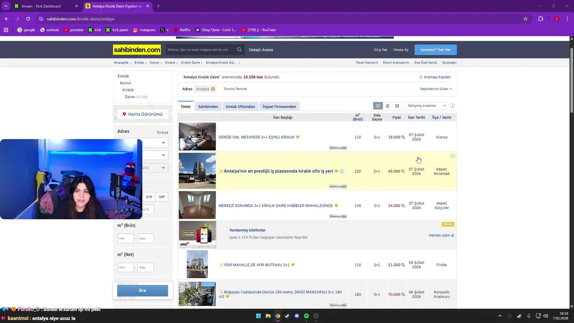Click the sahibinden.com logo
The height and width of the screenshot is (323, 574).
click(x=137, y=50)
